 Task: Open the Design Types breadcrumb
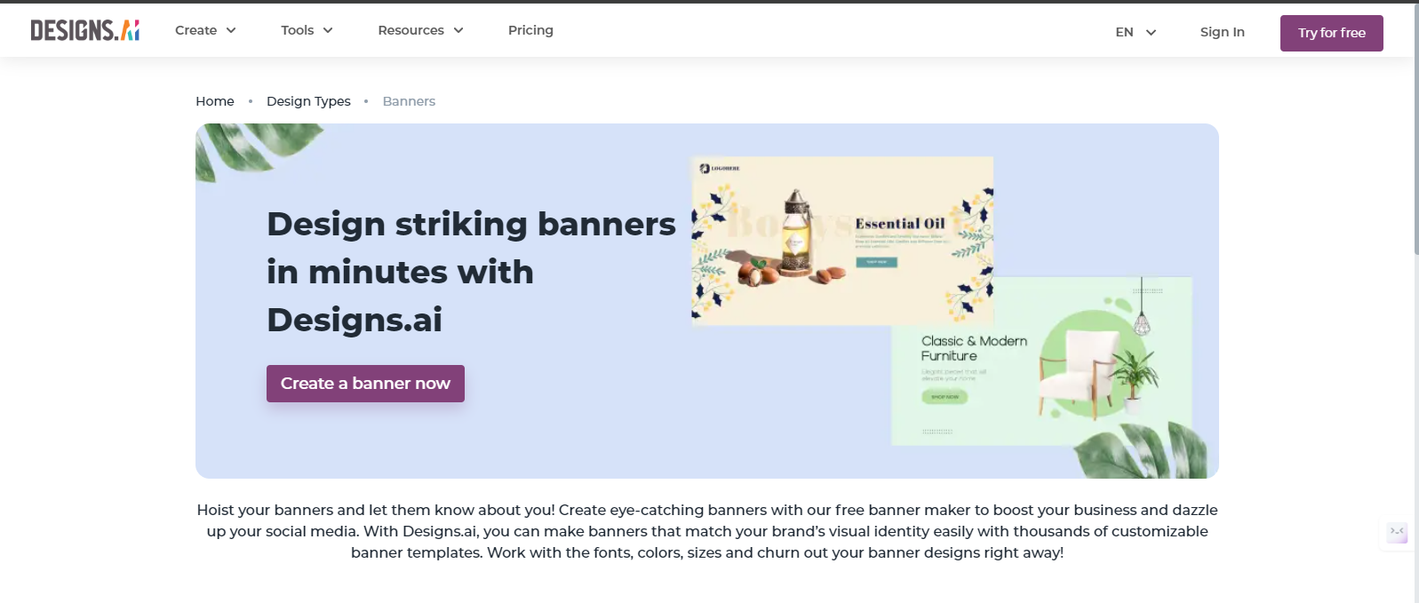coord(308,101)
